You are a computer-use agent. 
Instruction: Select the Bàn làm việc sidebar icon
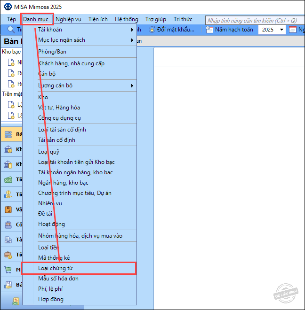click(x=8, y=134)
